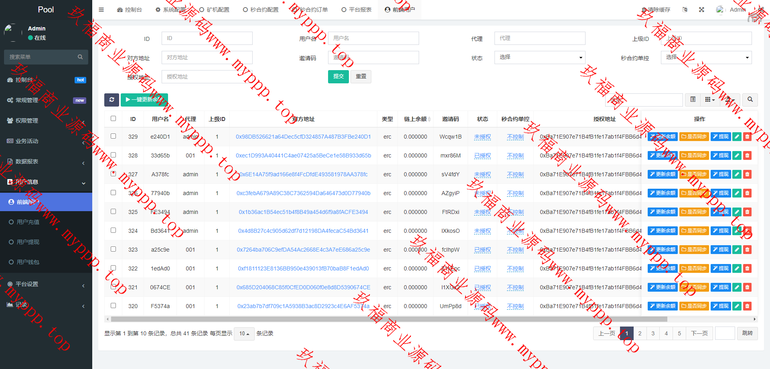Click the magnifier search icon beside table toolbar
Screen dimensions: 770x369
(x=750, y=100)
